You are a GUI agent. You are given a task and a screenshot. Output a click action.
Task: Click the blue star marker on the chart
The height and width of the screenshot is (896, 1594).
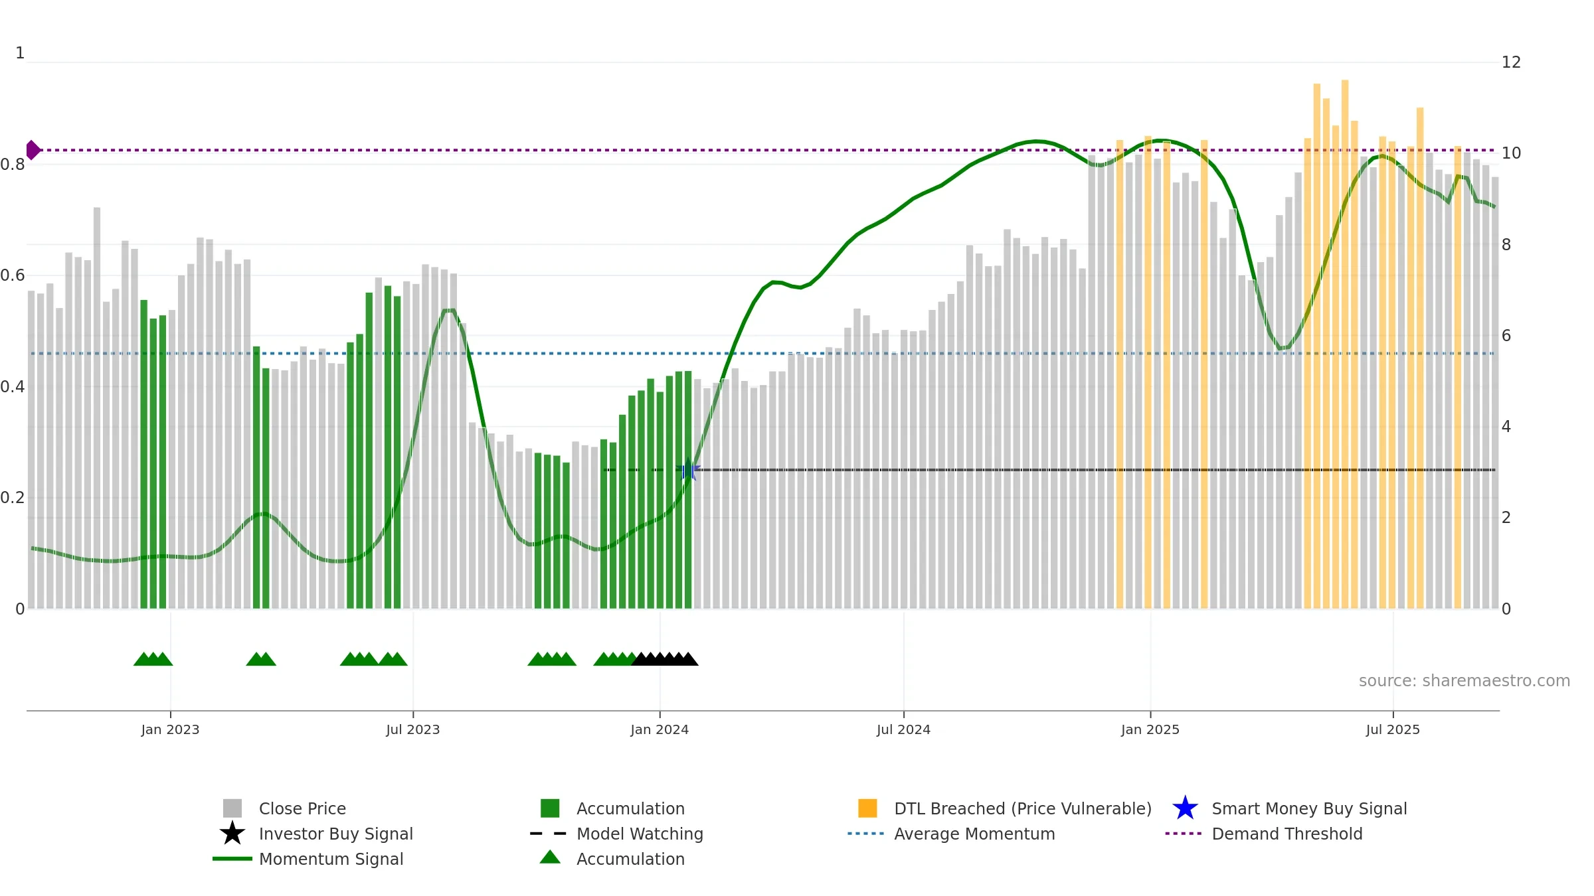click(x=689, y=470)
